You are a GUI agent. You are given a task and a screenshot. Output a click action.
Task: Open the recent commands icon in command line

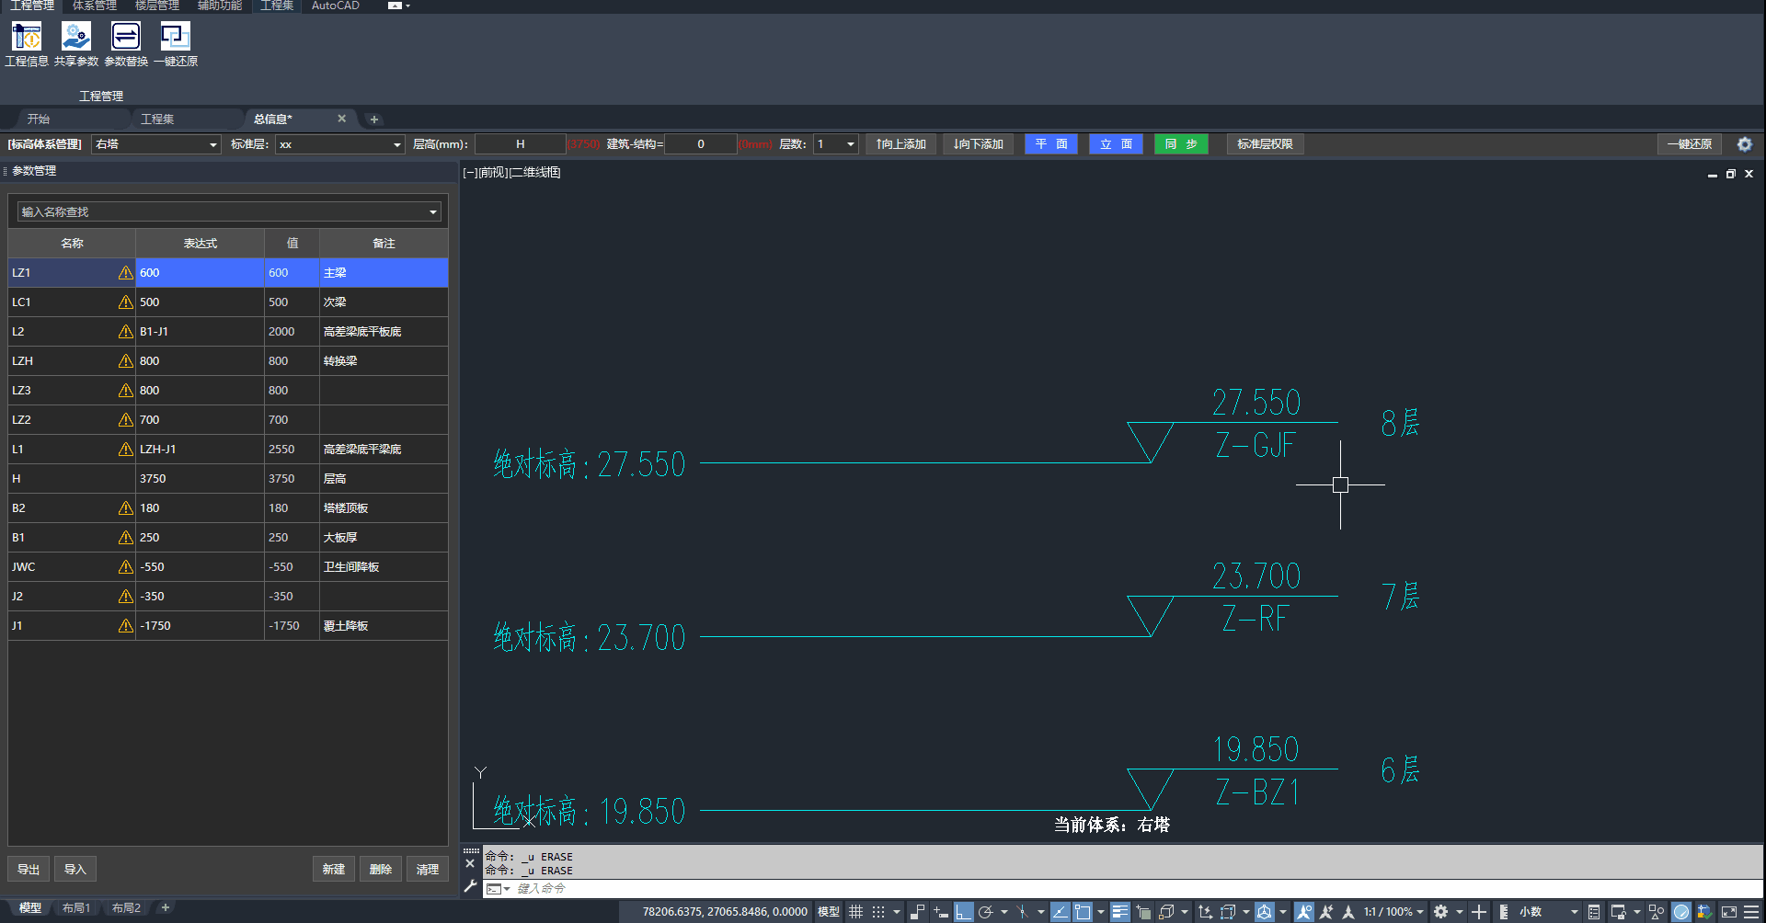(x=497, y=889)
